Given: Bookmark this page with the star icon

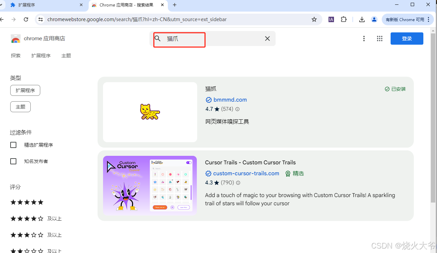Looking at the screenshot, I should pos(314,19).
